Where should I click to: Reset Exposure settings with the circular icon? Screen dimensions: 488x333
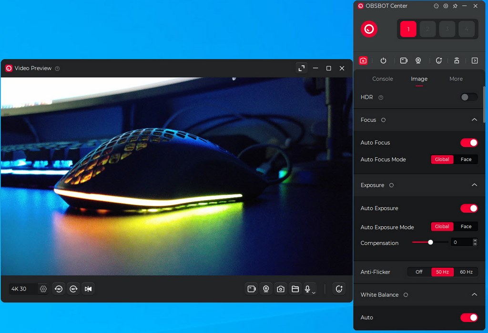click(392, 185)
